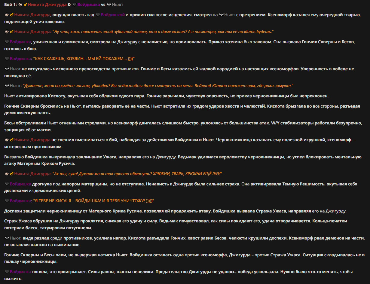Screen dimensions: 370x284
Task: Click 'Ньют' before 'не испугалась численного превосходства'
Action: pyautogui.click(x=15, y=69)
